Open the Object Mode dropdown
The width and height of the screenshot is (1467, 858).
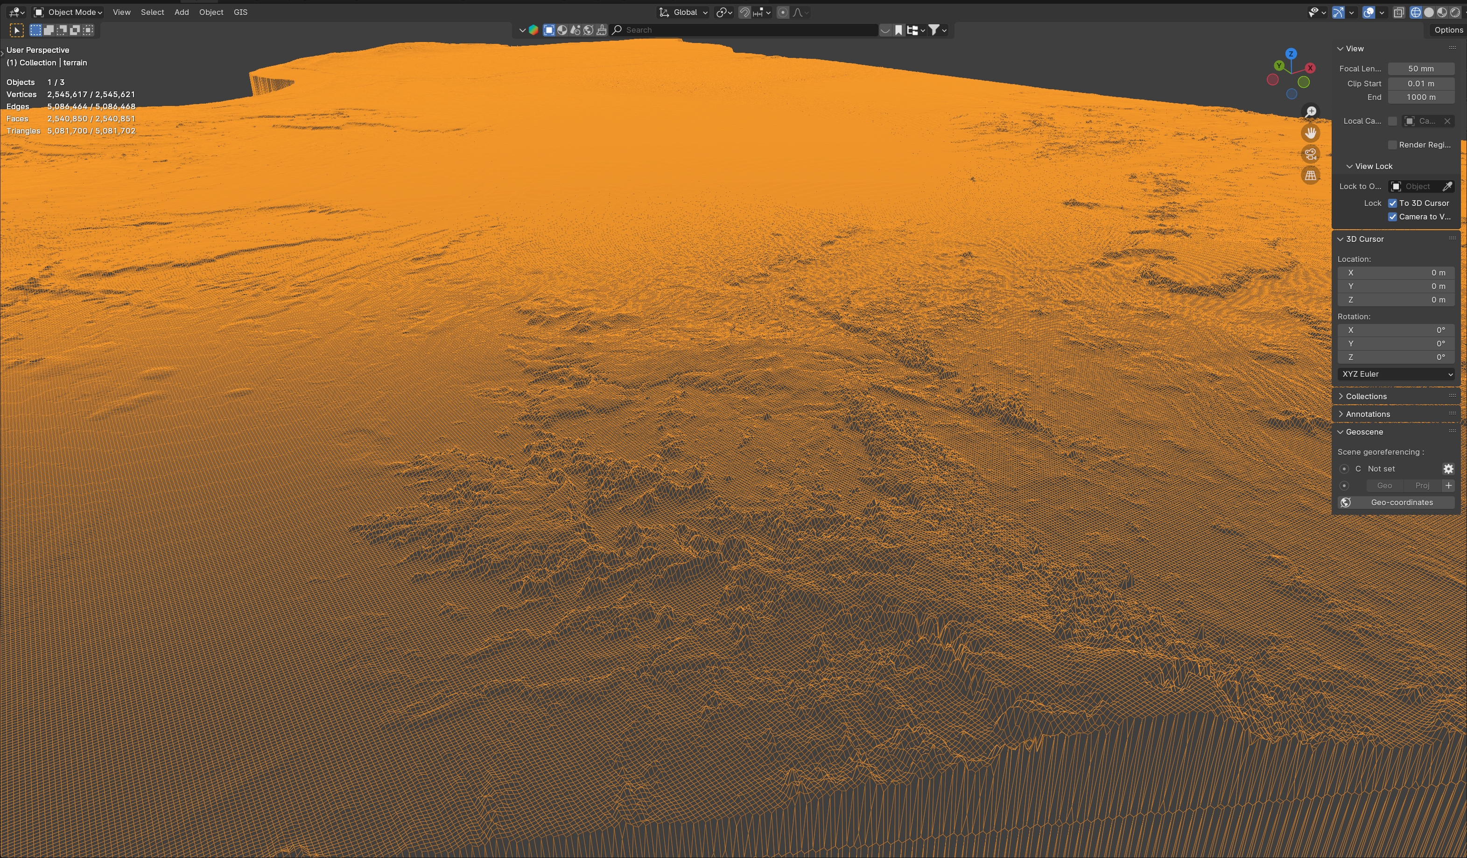click(x=69, y=12)
